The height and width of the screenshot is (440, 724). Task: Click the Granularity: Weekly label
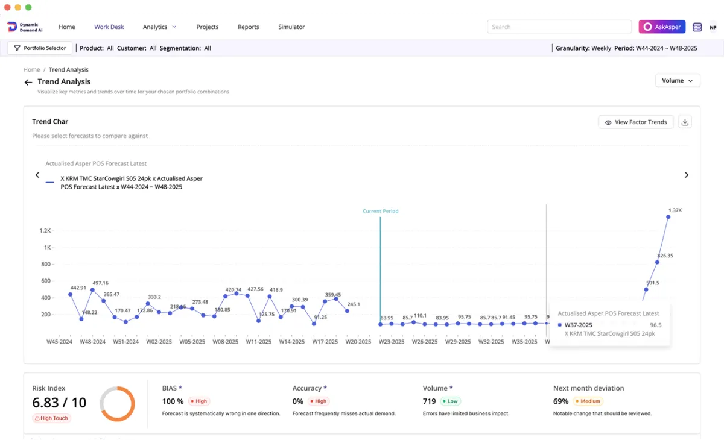coord(583,48)
